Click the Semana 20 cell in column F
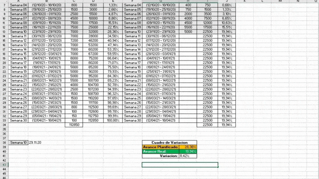The width and height of the screenshot is (319, 179). [132, 76]
